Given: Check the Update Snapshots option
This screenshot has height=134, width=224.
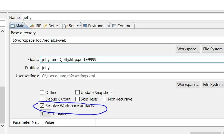Looking at the screenshot, I should 78,92.
